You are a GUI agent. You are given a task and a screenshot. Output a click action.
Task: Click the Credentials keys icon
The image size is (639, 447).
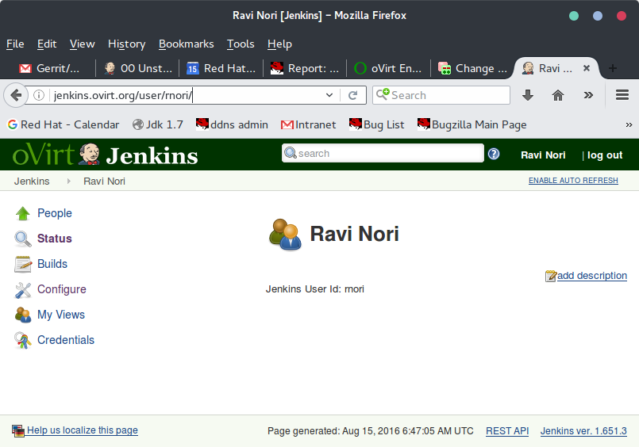click(x=23, y=340)
